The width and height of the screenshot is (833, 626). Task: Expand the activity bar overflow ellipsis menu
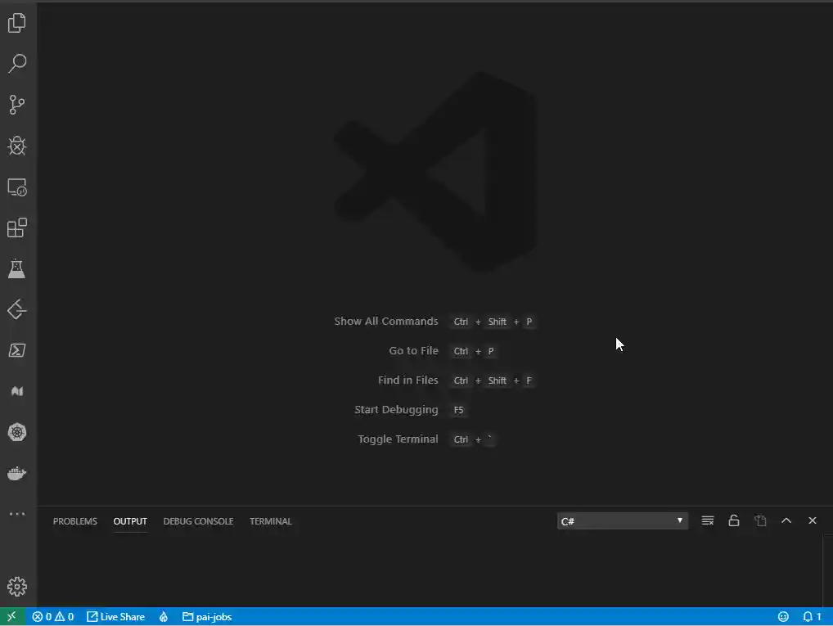[x=17, y=514]
